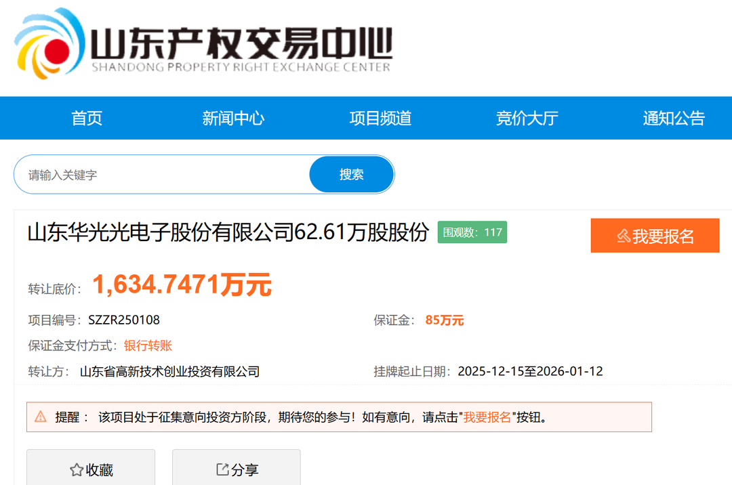Click the 收藏 button

(x=91, y=469)
